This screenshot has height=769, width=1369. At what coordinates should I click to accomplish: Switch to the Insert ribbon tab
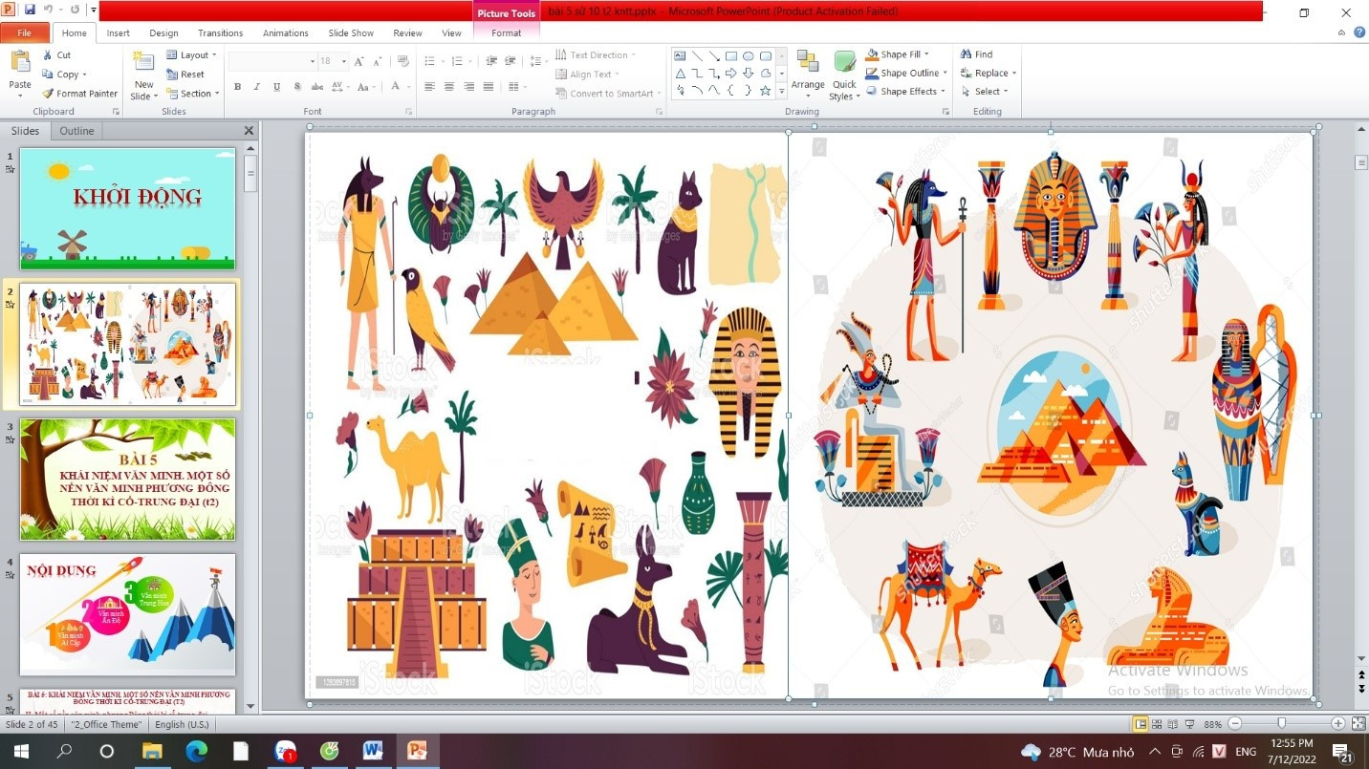(x=119, y=32)
